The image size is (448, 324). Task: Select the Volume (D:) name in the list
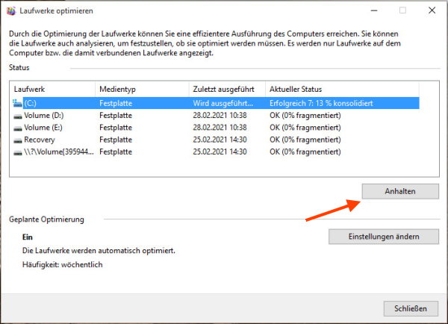(x=46, y=116)
